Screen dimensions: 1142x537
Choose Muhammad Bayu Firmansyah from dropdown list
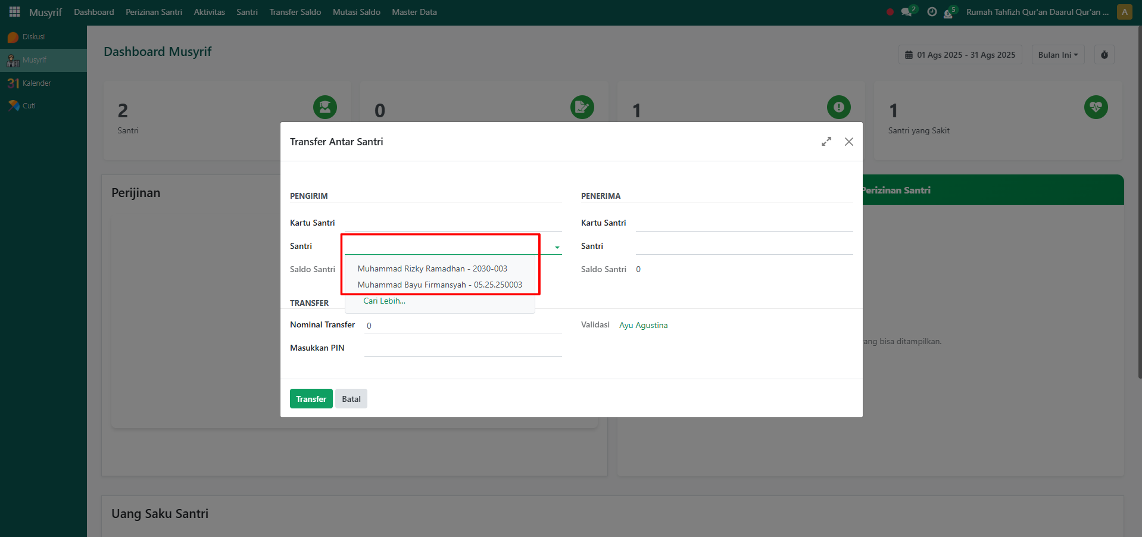click(439, 285)
